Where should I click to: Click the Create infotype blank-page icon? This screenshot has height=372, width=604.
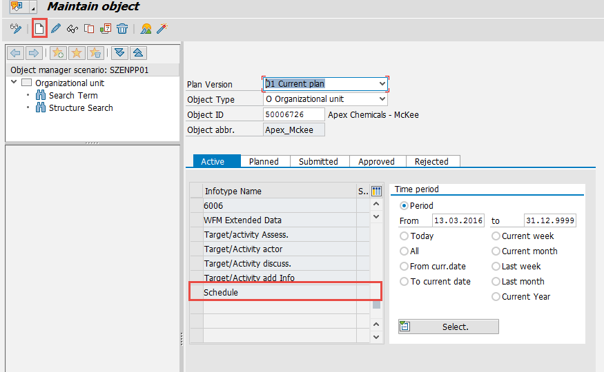tap(40, 28)
